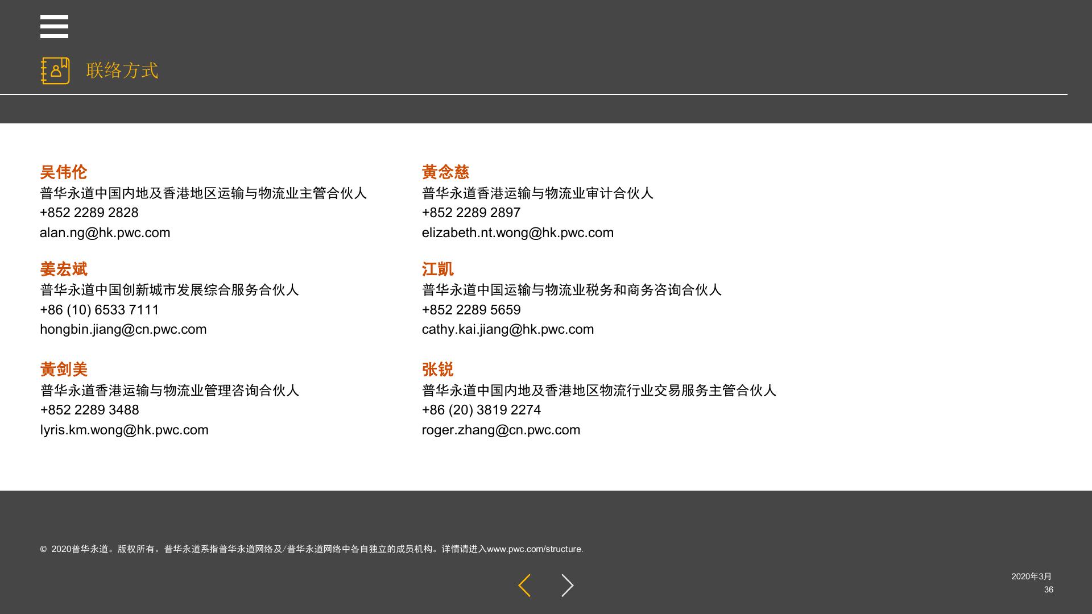Viewport: 1092px width, 614px height.
Task: Select the name 吴伟伦
Action: (64, 172)
